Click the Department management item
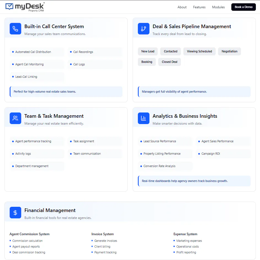Viewport: 260px width, 260px height. 37,166
